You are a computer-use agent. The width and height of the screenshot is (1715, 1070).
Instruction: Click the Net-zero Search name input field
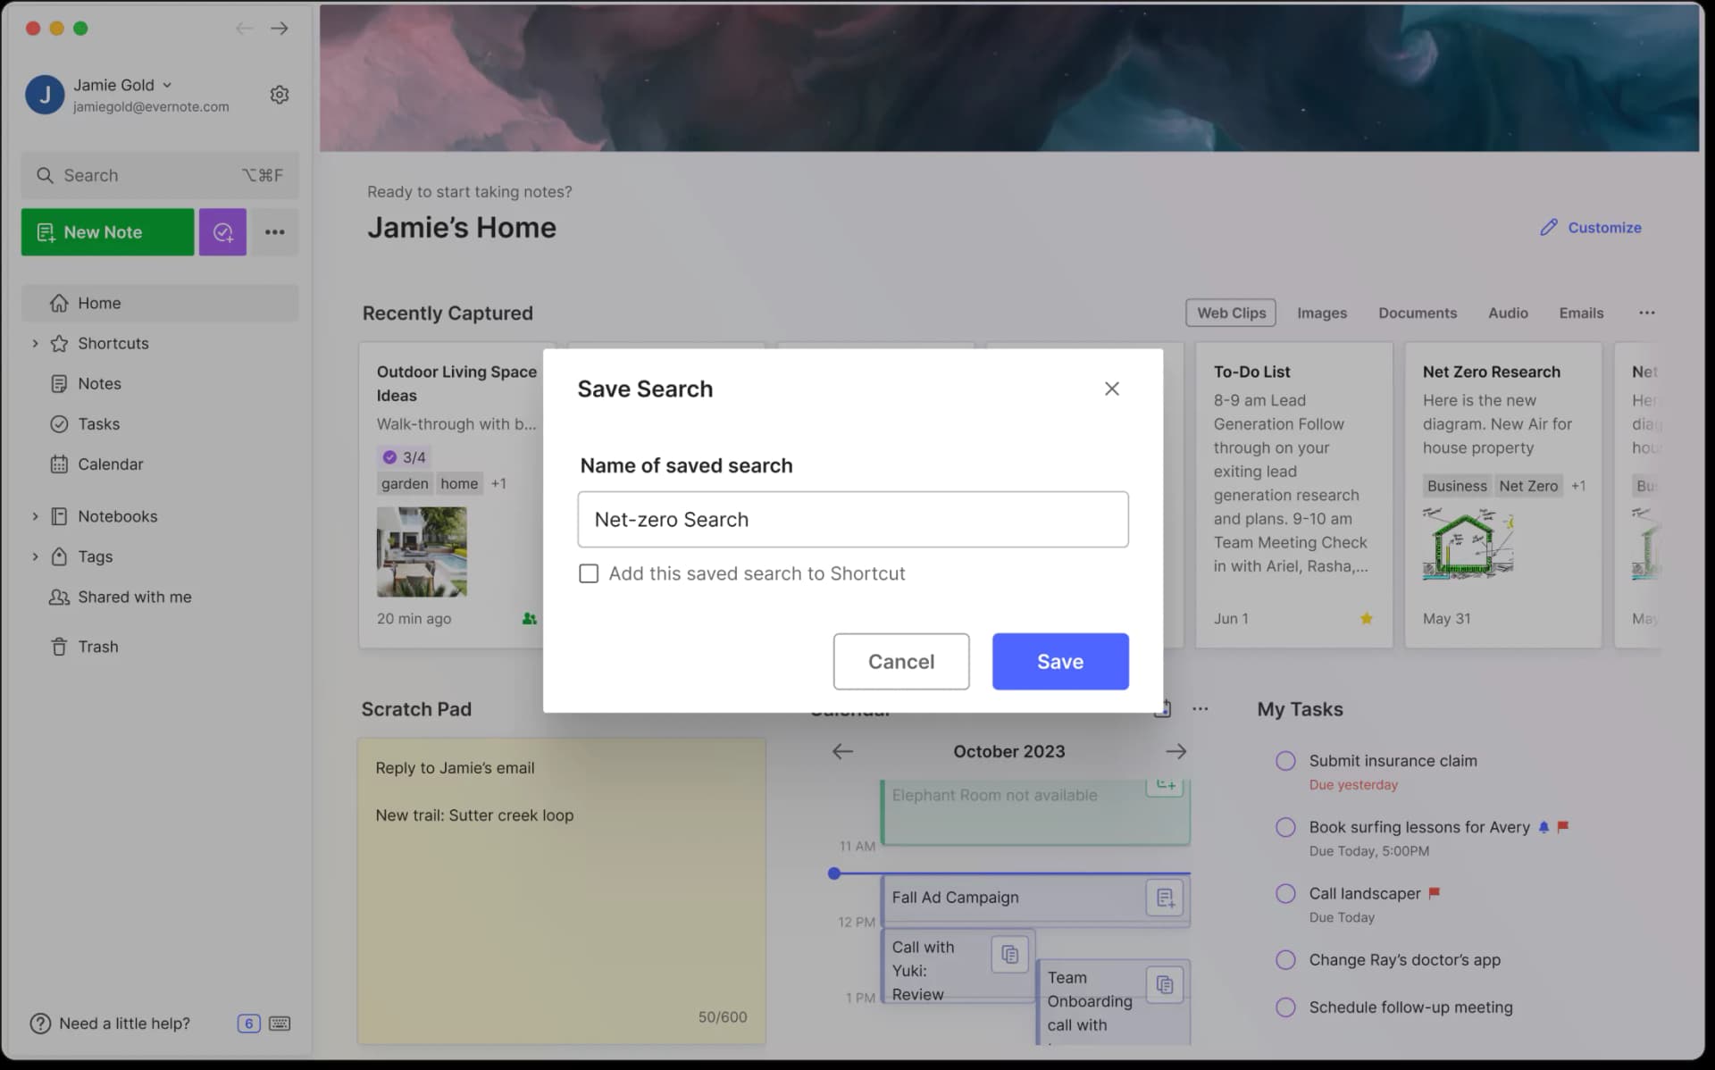[x=852, y=519]
